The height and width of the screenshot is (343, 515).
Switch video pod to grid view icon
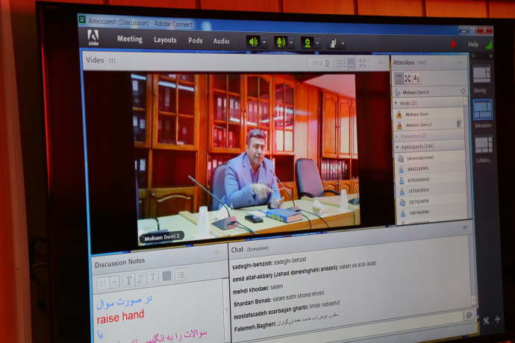pyautogui.click(x=341, y=63)
